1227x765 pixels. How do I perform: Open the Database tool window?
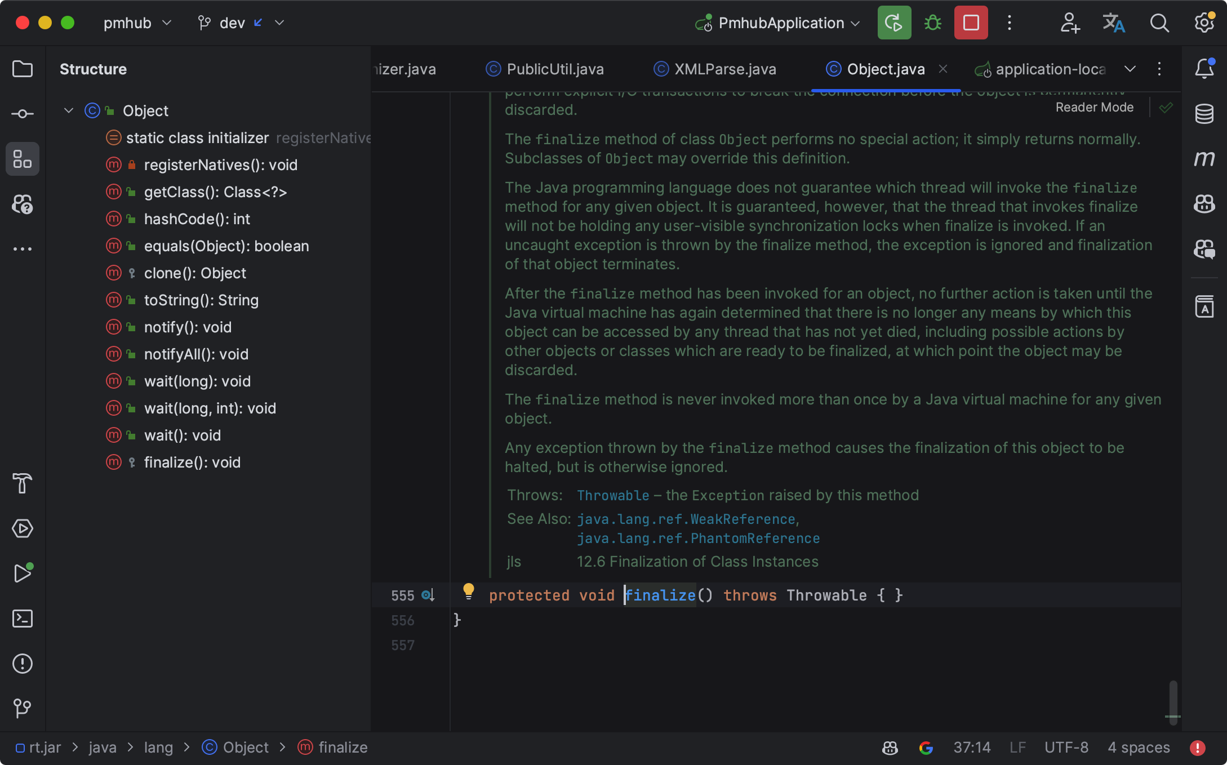click(1204, 114)
